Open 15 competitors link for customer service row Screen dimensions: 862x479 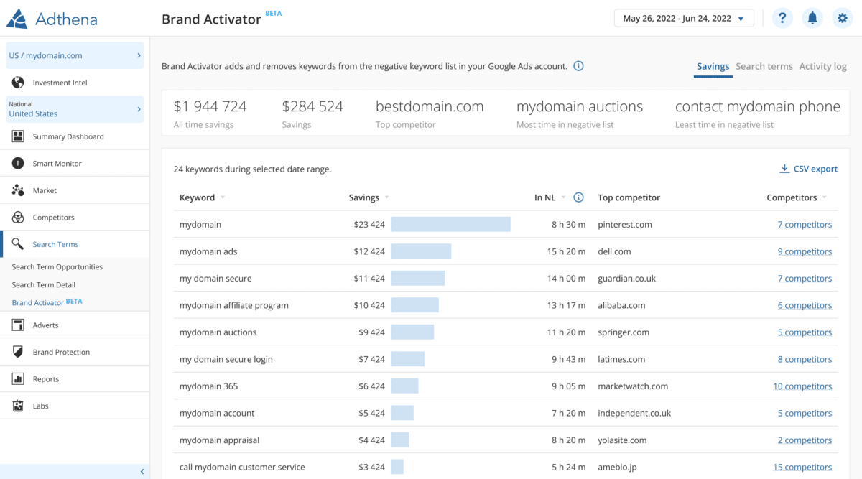pos(802,467)
